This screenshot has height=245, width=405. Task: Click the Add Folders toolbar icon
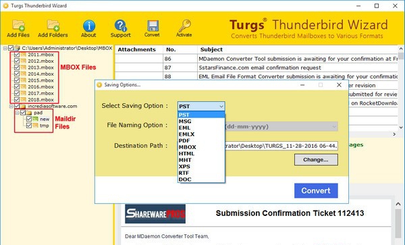coord(53,25)
